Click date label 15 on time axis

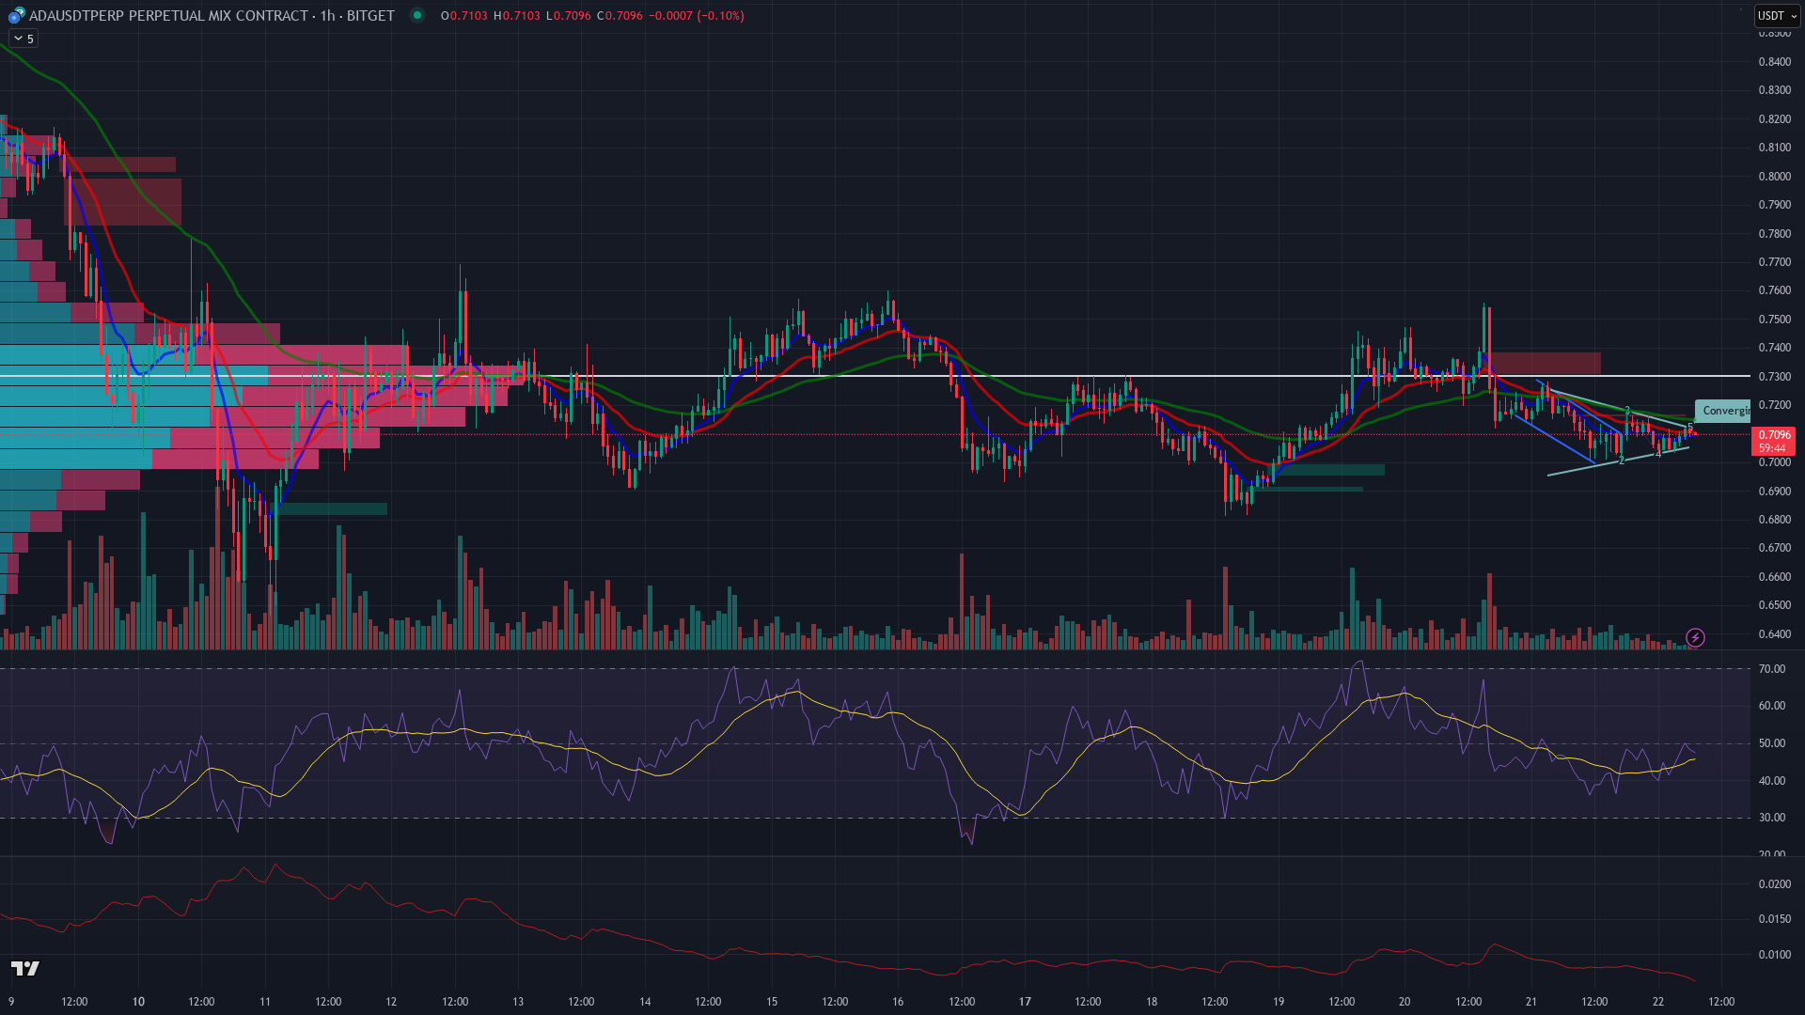pos(772,1001)
